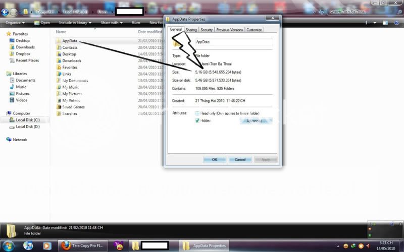
Task: Select Dropbox in Favorites sidebar
Action: coord(23,54)
